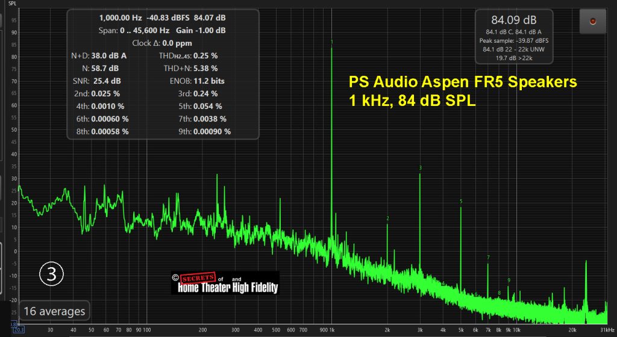Click the 16 averages indicator
Viewport: 617px width, 337px height.
[x=54, y=312]
